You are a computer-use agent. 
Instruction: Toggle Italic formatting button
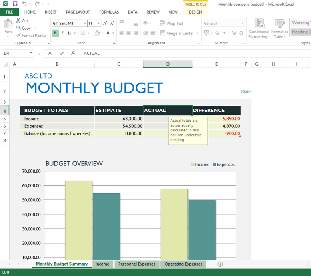(62, 33)
